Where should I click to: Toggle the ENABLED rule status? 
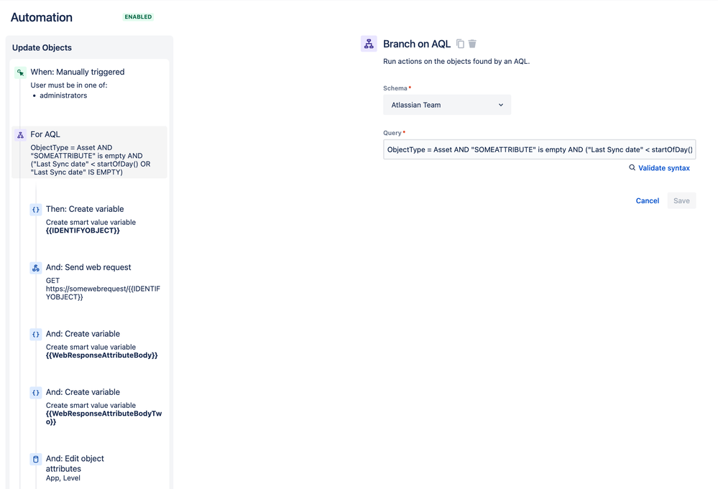[x=137, y=17]
